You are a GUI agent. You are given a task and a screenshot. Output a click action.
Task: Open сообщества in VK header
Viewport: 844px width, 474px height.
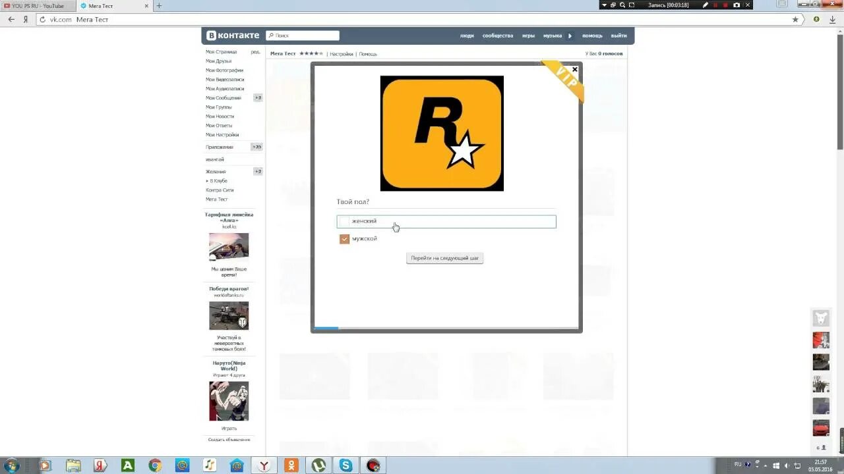497,36
